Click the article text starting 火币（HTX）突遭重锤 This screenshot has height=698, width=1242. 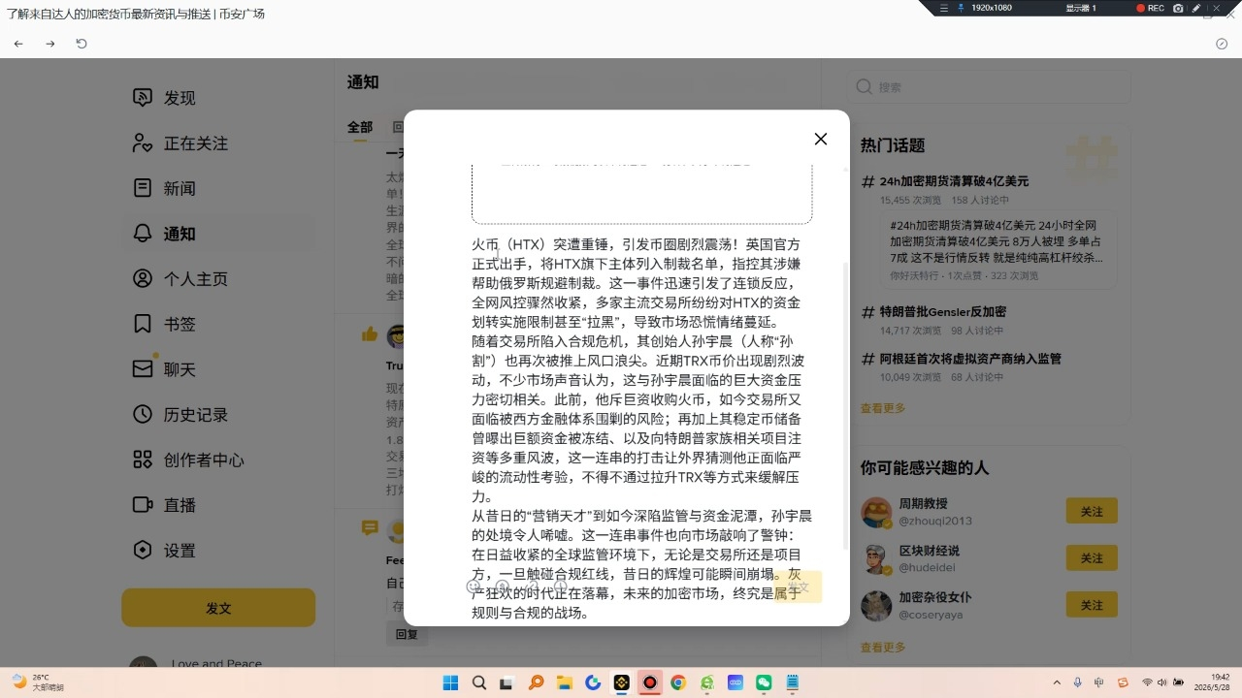click(x=641, y=428)
